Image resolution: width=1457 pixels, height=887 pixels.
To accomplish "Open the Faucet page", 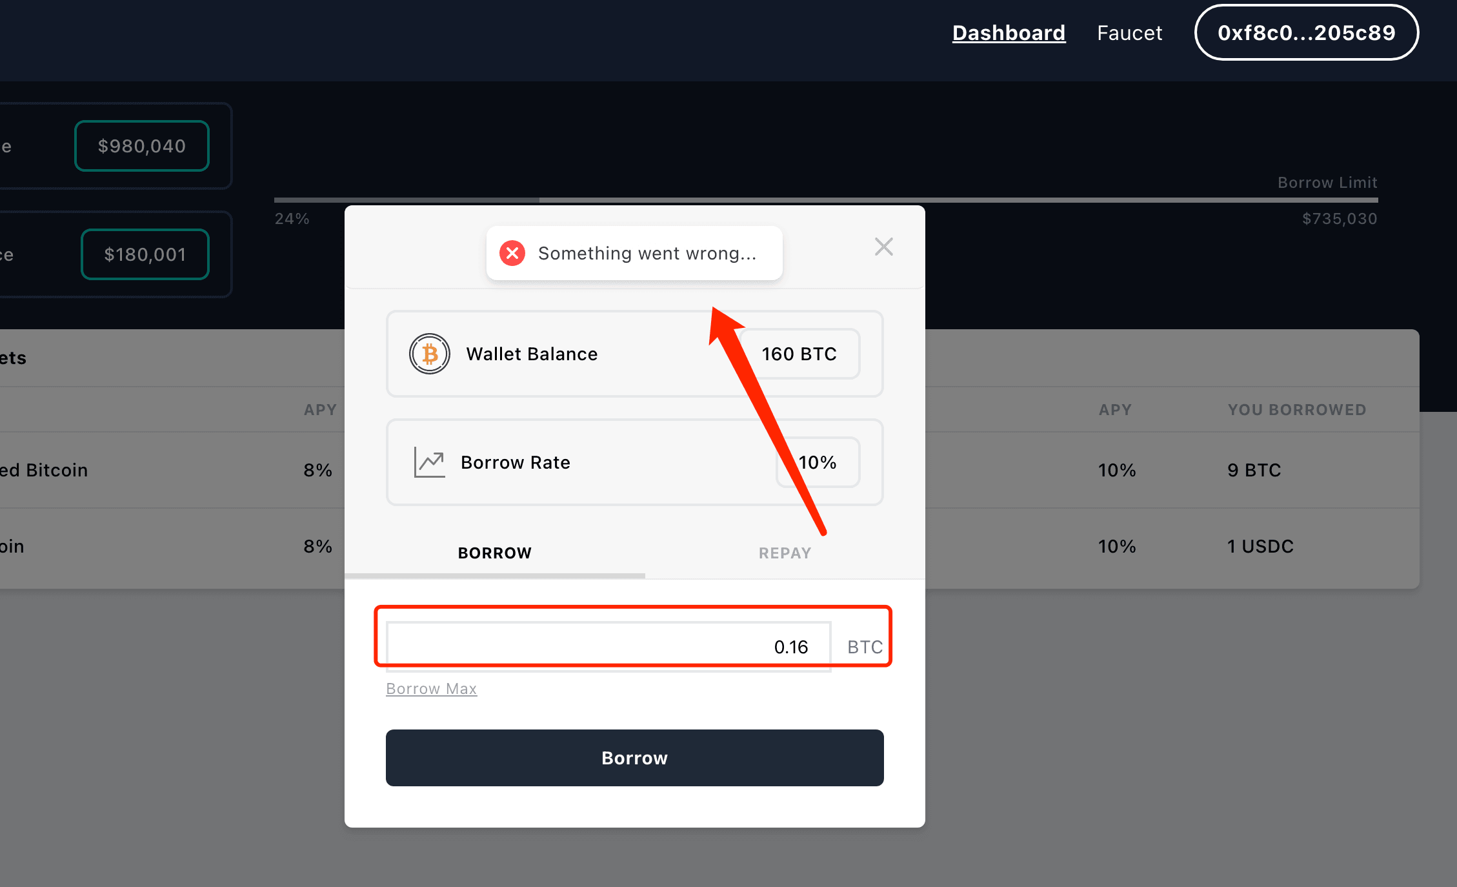I will pyautogui.click(x=1129, y=33).
